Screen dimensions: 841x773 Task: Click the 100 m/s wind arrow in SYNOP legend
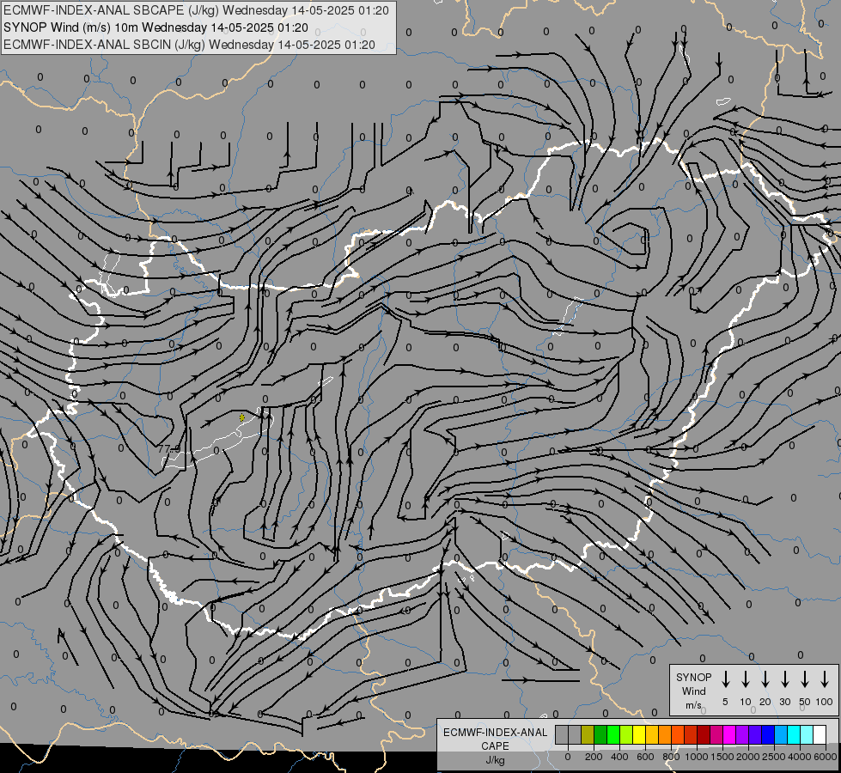point(825,679)
